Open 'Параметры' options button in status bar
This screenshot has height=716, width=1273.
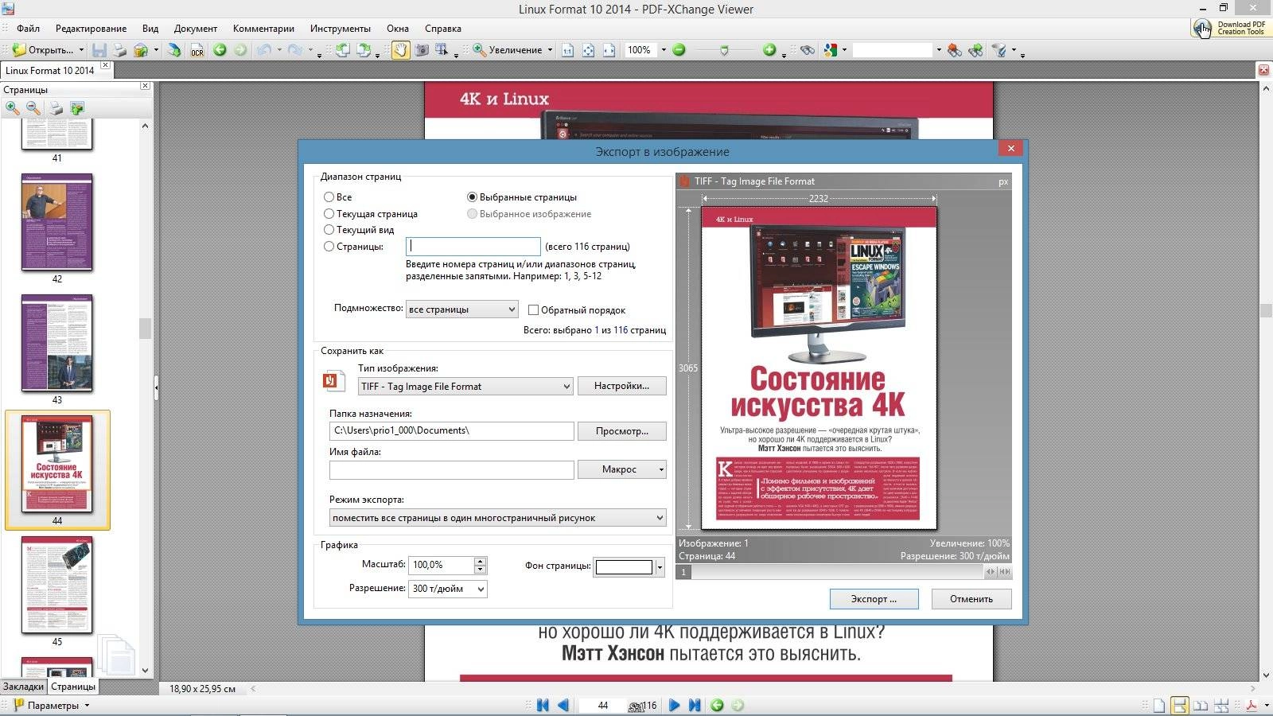point(53,705)
